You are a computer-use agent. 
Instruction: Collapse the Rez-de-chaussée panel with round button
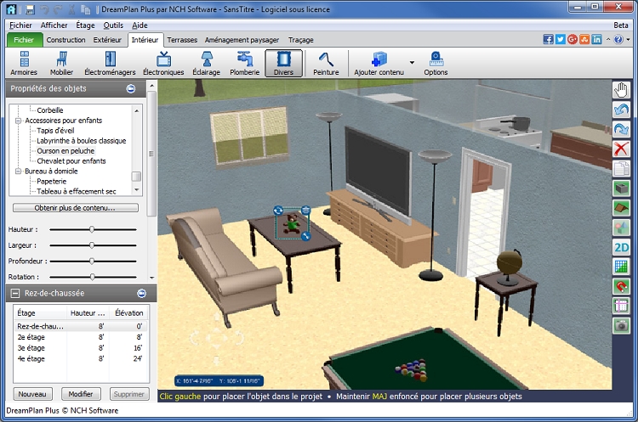click(x=141, y=293)
